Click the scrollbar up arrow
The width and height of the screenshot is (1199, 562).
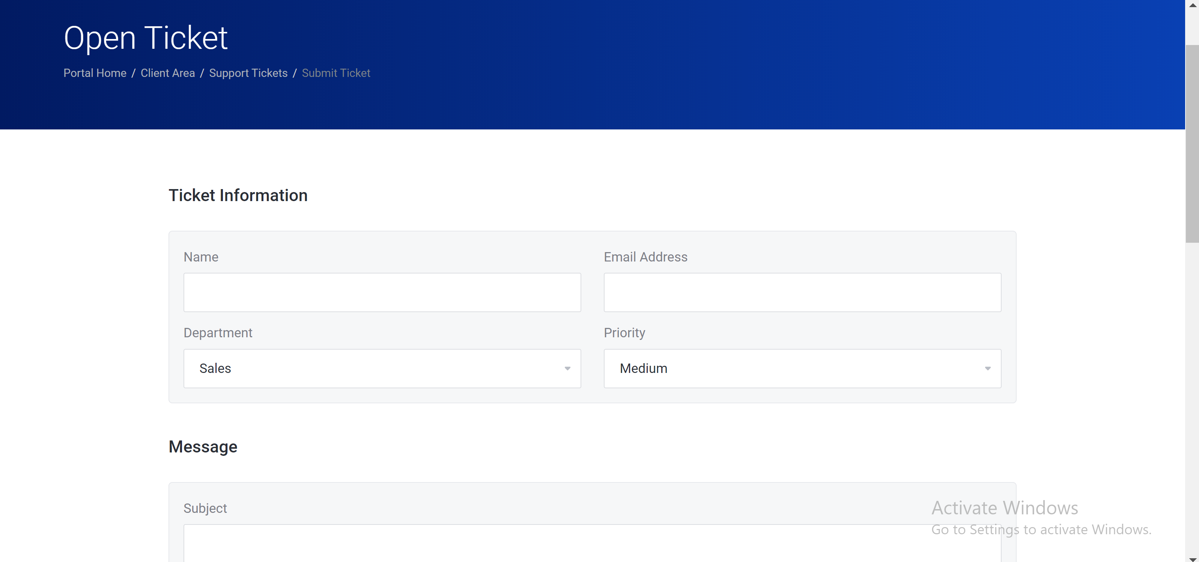(x=1192, y=5)
